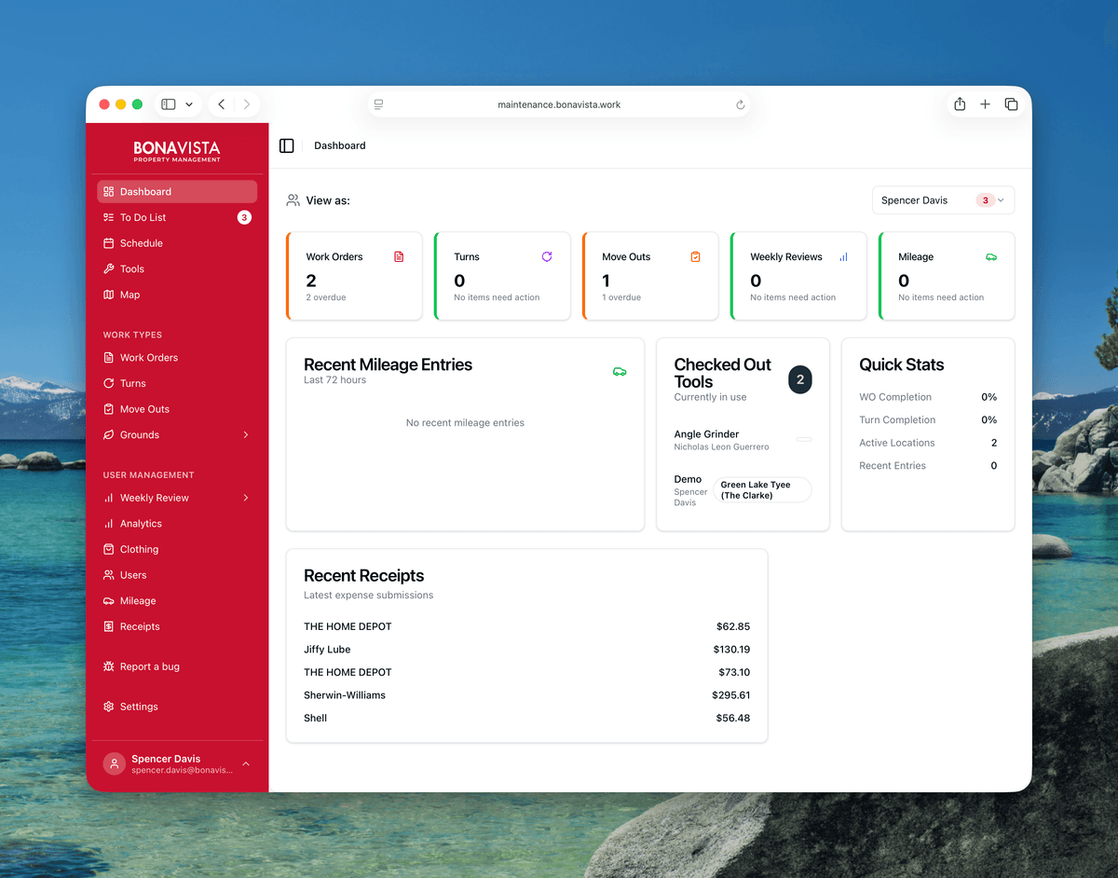Click the Map icon in the sidebar
This screenshot has height=878, width=1118.
click(x=108, y=295)
